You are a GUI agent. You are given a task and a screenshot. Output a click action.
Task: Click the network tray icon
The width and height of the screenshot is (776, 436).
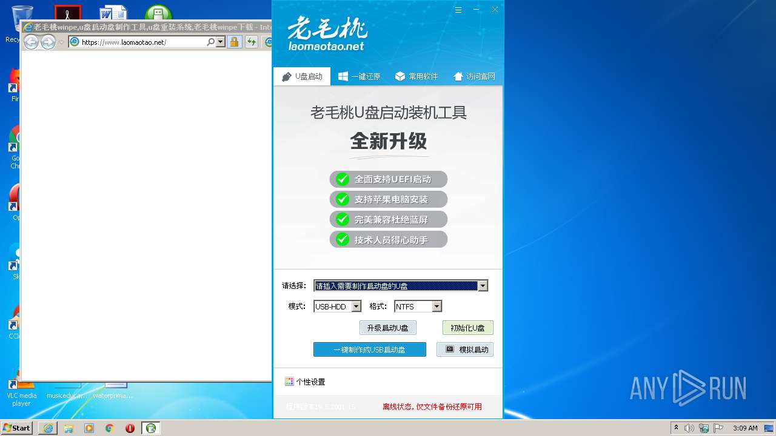coord(704,428)
